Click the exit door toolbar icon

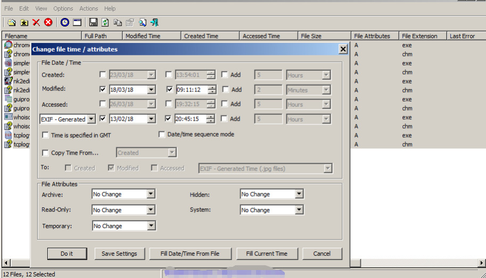pyautogui.click(x=155, y=22)
